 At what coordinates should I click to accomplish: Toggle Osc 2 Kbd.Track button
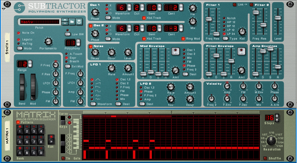point(144,38)
